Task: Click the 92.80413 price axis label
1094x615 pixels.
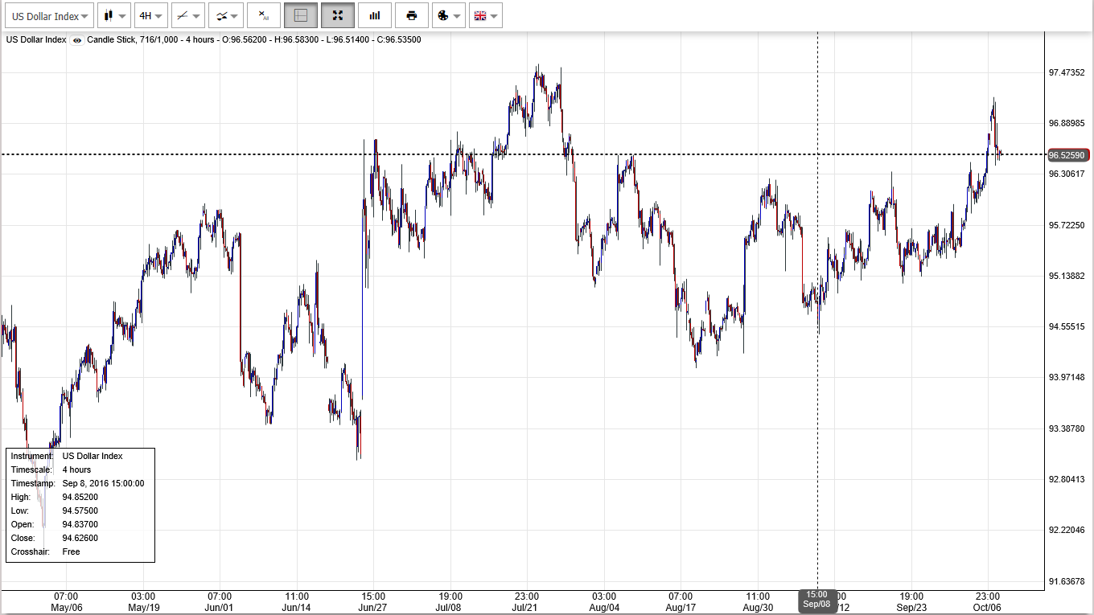Action: (x=1067, y=479)
